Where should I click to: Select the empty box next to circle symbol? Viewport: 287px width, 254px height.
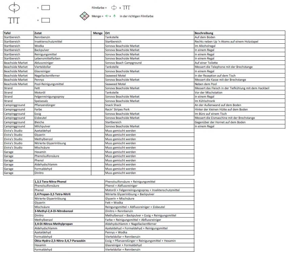click(x=45, y=7)
